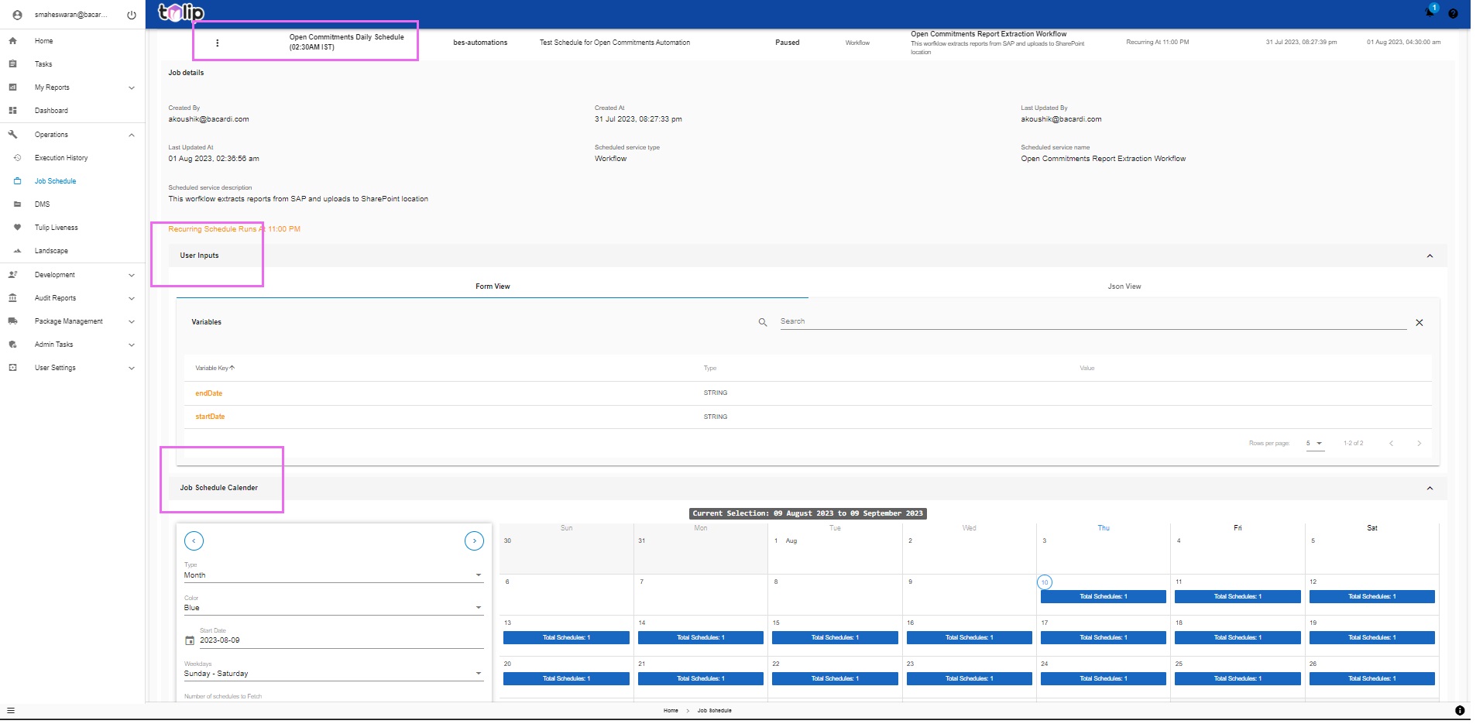Click the search magnifier icon in Variables
The image size is (1483, 724).
coord(763,322)
